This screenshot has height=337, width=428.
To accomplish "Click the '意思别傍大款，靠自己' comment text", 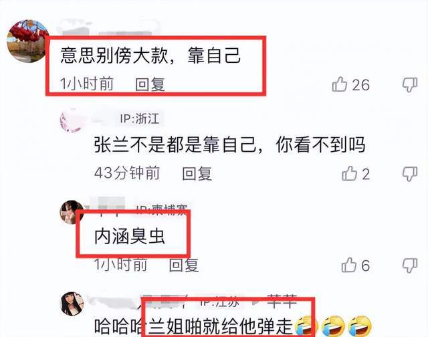I will click(150, 55).
